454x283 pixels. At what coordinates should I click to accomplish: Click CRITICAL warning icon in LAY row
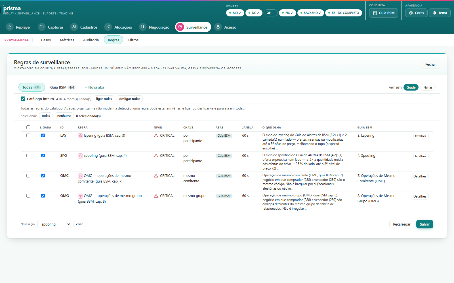tap(156, 136)
